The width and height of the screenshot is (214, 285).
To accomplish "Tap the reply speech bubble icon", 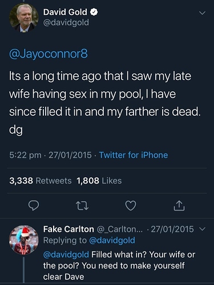I will pos(34,205).
